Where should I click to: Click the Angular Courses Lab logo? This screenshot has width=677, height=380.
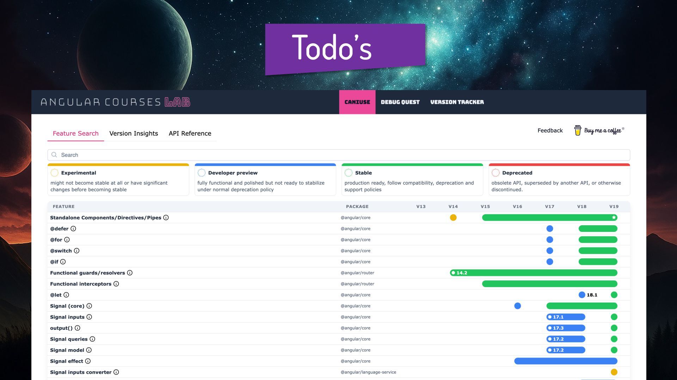(x=115, y=102)
